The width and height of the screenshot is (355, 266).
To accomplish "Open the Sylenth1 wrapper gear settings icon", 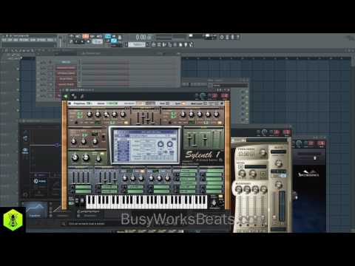I will coord(73,97).
